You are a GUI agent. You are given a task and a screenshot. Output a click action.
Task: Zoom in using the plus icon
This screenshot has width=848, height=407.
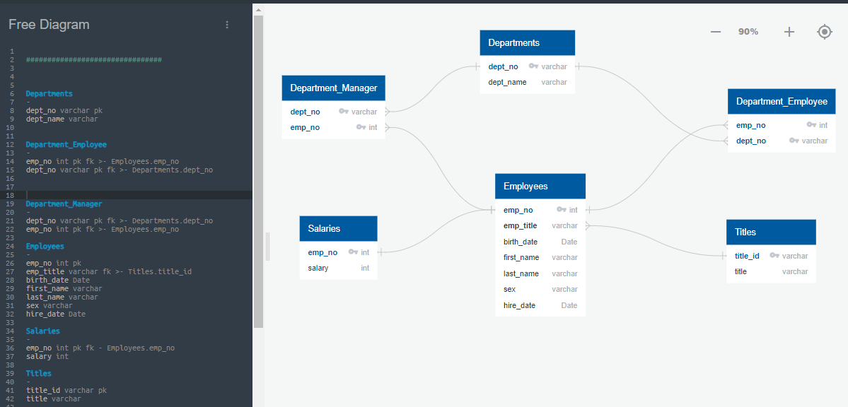tap(789, 31)
